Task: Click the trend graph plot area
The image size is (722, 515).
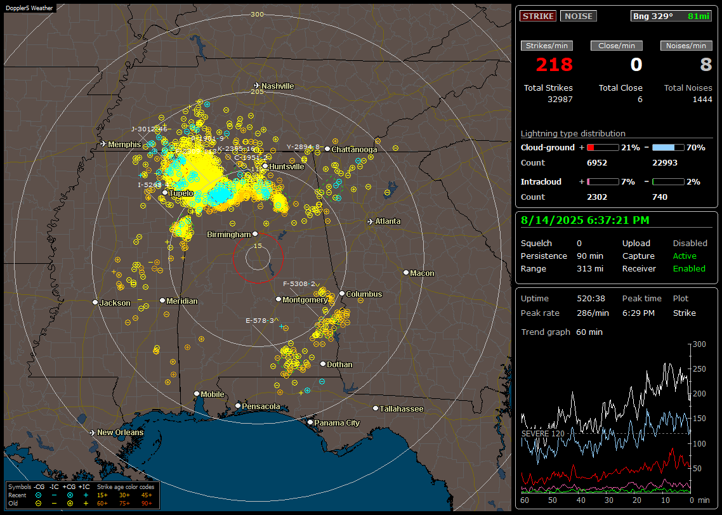Action: coord(605,418)
